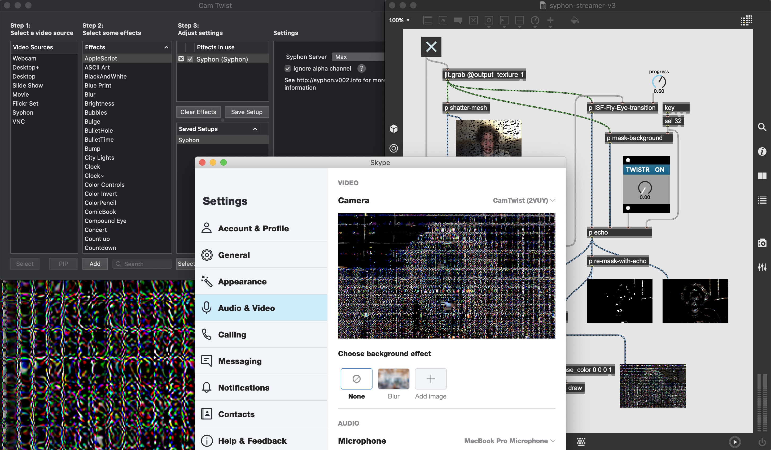Image resolution: width=771 pixels, height=450 pixels.
Task: Click Clear Effects in CamTwist
Action: (x=198, y=112)
